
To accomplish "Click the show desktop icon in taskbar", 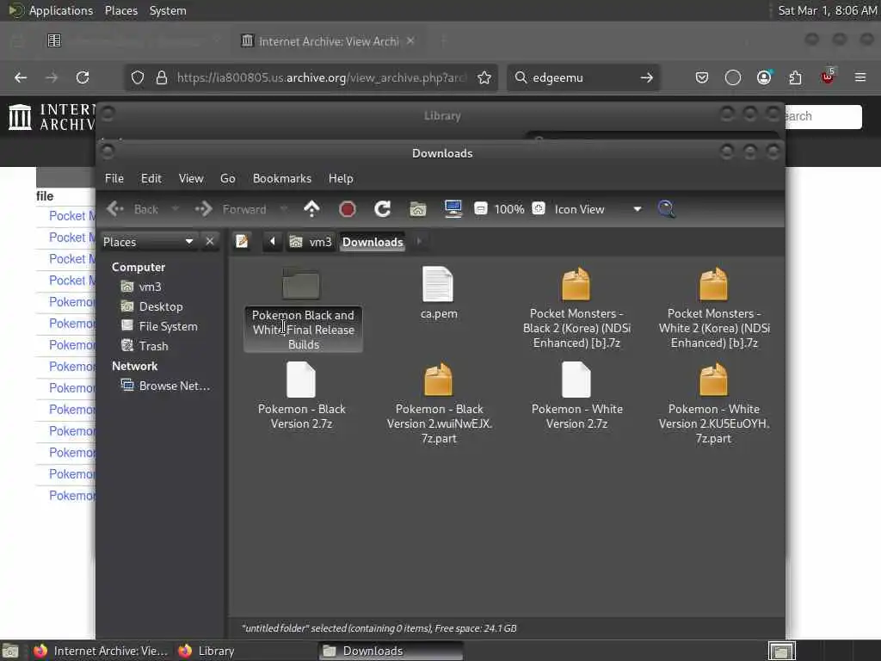I will click(x=10, y=652).
